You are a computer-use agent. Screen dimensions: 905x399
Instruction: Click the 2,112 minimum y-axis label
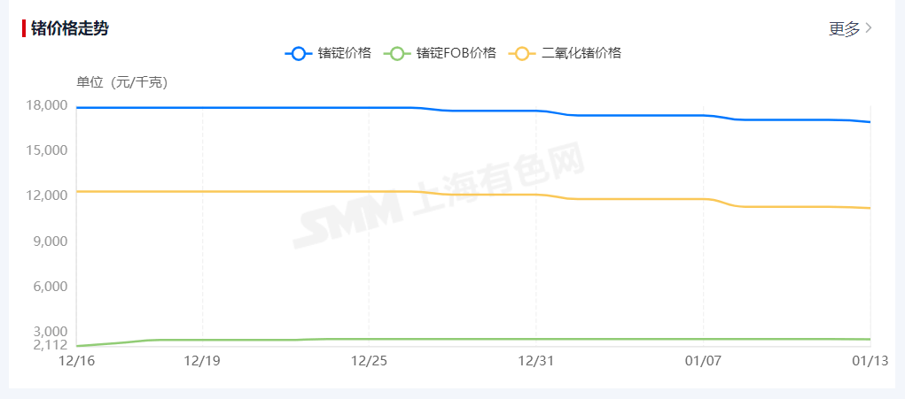click(51, 345)
